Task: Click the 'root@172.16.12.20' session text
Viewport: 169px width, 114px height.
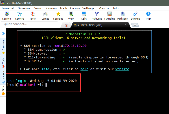Action: tap(70, 46)
